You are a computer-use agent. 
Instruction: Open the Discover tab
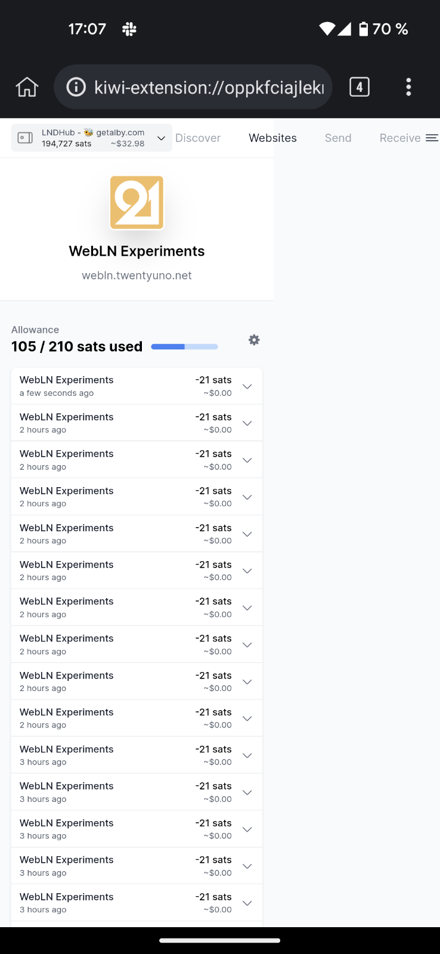[x=198, y=138]
